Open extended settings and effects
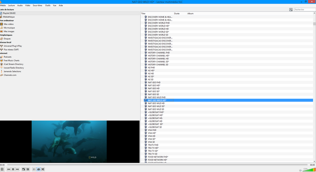316x172 pixels. point(28,169)
